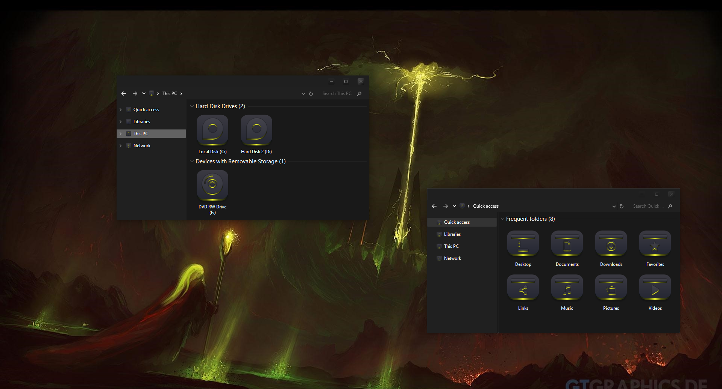
Task: Expand This PC tree node in sidebar
Action: click(x=121, y=134)
